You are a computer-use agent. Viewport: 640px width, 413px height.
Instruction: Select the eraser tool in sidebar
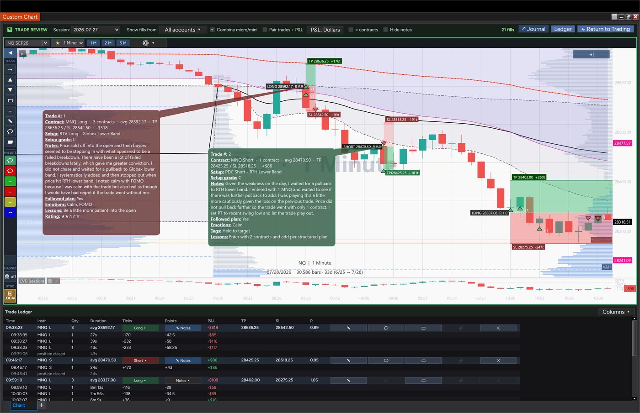click(10, 142)
